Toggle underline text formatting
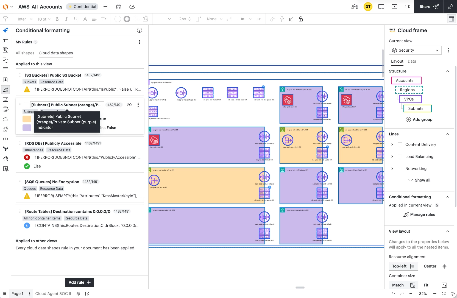Image resolution: width=457 pixels, height=298 pixels. (x=76, y=19)
